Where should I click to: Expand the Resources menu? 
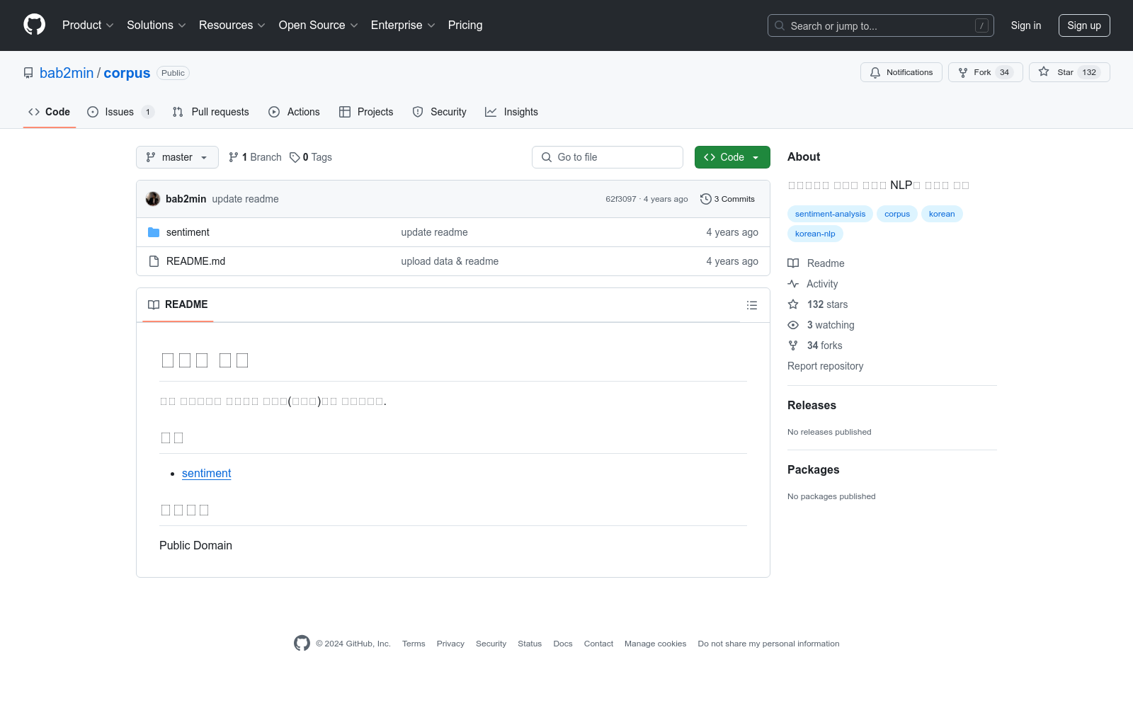[x=232, y=25]
